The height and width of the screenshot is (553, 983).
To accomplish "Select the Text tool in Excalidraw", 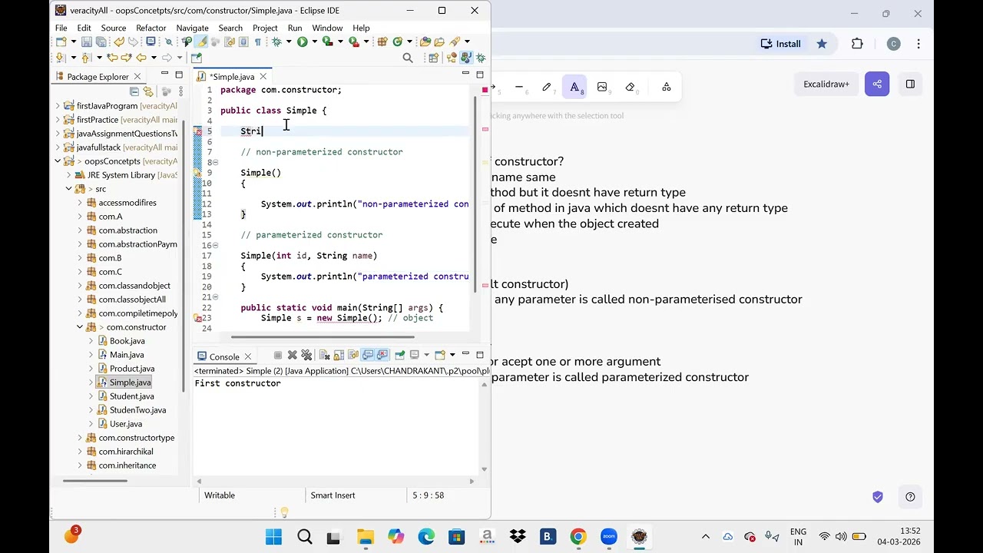I will tap(574, 88).
